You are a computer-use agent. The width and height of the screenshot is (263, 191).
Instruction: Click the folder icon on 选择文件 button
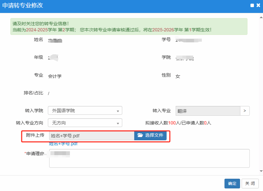(x=140, y=135)
